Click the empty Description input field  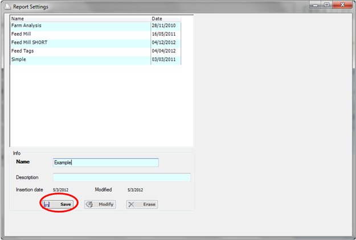122,177
